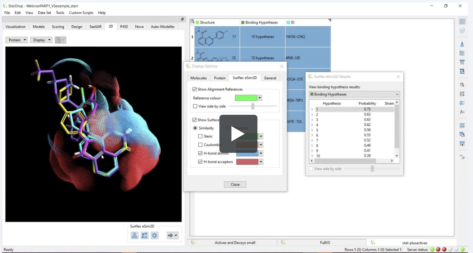Switch to the SeeSAR tab
The image size is (473, 253).
(95, 27)
